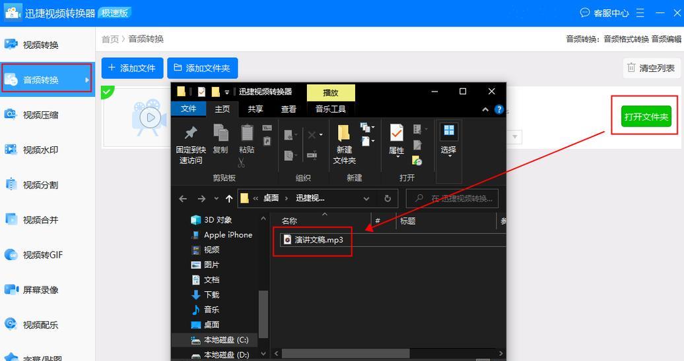Sort by the 名称 column header

(x=289, y=221)
